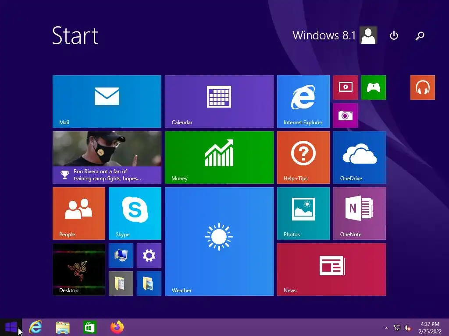Image resolution: width=449 pixels, height=336 pixels.
Task: Click the network tray icon
Action: click(x=397, y=328)
